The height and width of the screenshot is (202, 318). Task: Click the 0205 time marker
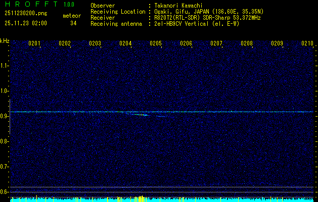156,43
